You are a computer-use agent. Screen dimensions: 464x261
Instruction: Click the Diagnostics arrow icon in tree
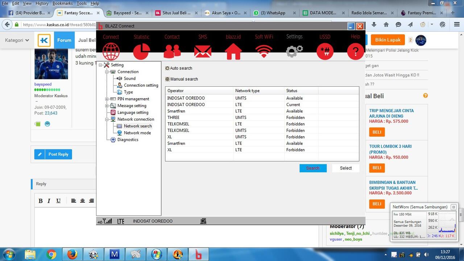113,140
